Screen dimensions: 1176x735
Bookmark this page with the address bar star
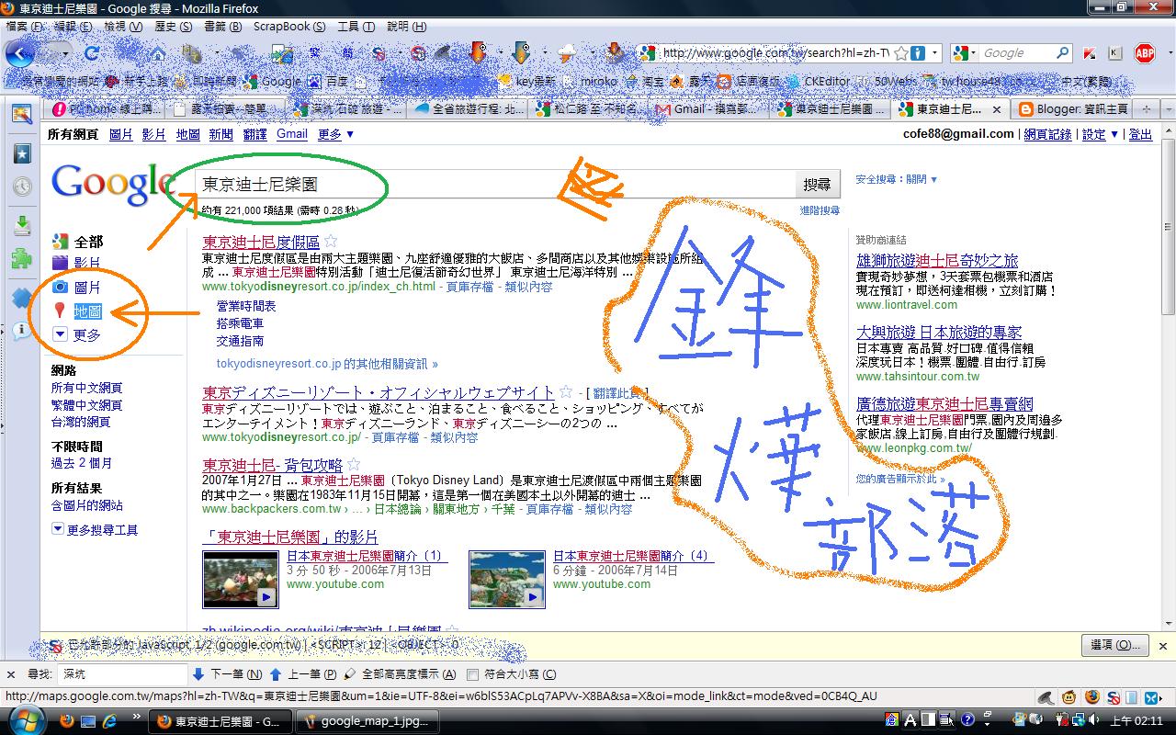pyautogui.click(x=901, y=53)
